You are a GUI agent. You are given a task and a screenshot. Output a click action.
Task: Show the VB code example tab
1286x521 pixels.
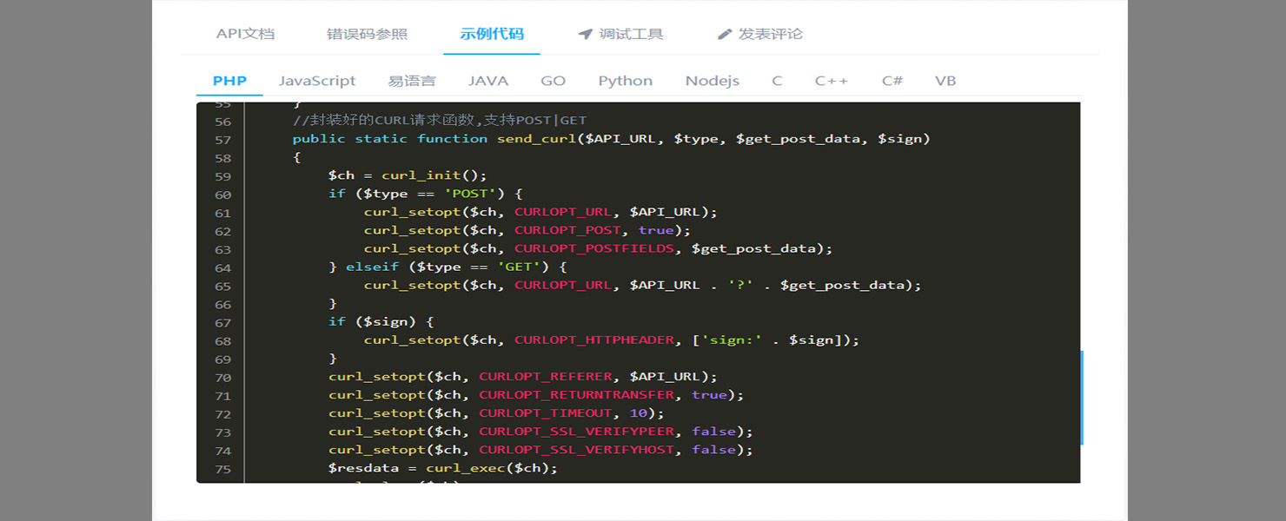pyautogui.click(x=945, y=81)
